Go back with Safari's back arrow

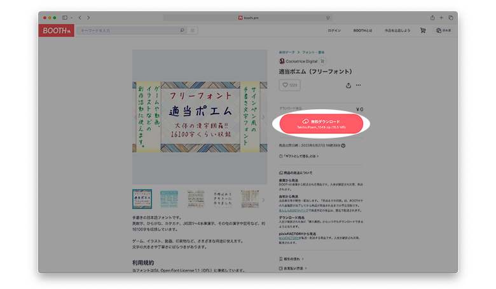tap(79, 18)
